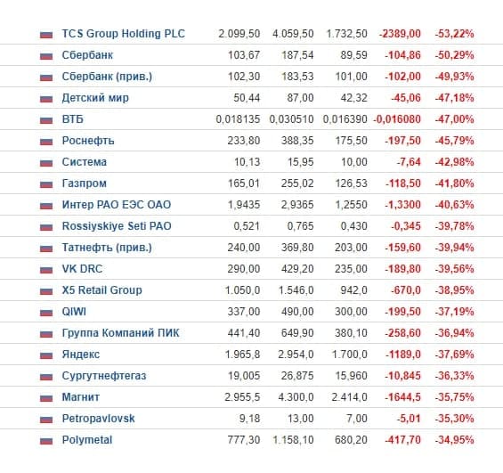Click the flag icon next to ВТБ
Screen dimensions: 503x473
click(x=46, y=120)
